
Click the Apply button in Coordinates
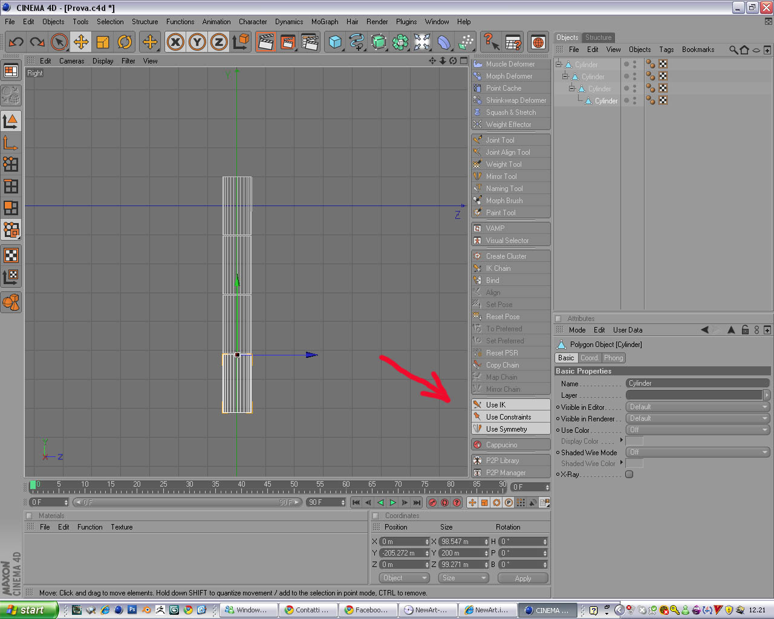coord(523,578)
